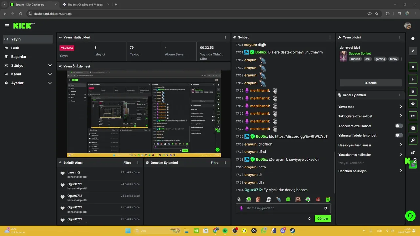Toggle Abonelere özel sohbet switch

pos(399,126)
